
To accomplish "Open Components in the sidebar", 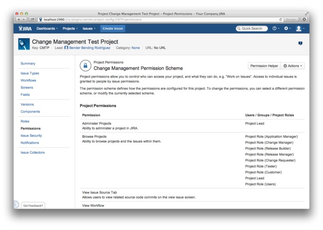I will click(x=30, y=112).
